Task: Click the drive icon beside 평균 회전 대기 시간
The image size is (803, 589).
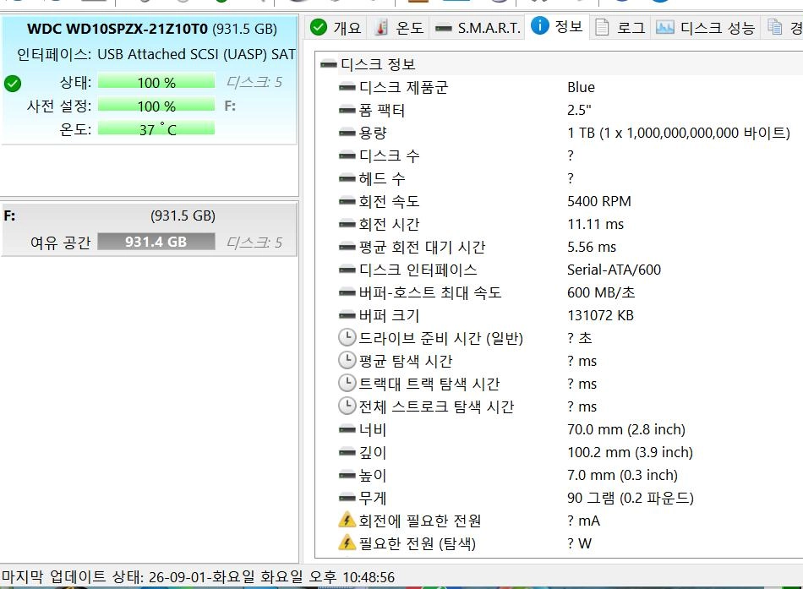Action: click(x=347, y=248)
